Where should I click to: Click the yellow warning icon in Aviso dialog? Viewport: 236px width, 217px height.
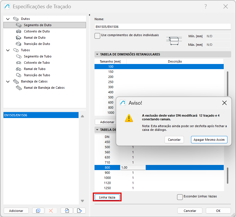(129, 118)
